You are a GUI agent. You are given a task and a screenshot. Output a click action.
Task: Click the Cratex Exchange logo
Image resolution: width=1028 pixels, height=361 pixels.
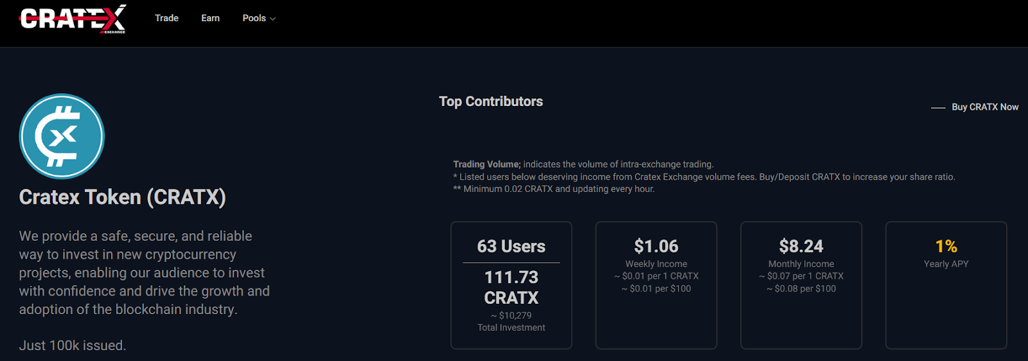point(73,19)
